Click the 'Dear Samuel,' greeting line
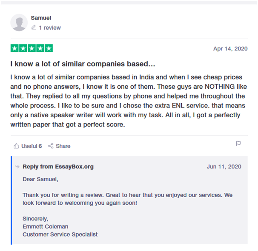This screenshot has width=258, height=251. tap(40, 179)
